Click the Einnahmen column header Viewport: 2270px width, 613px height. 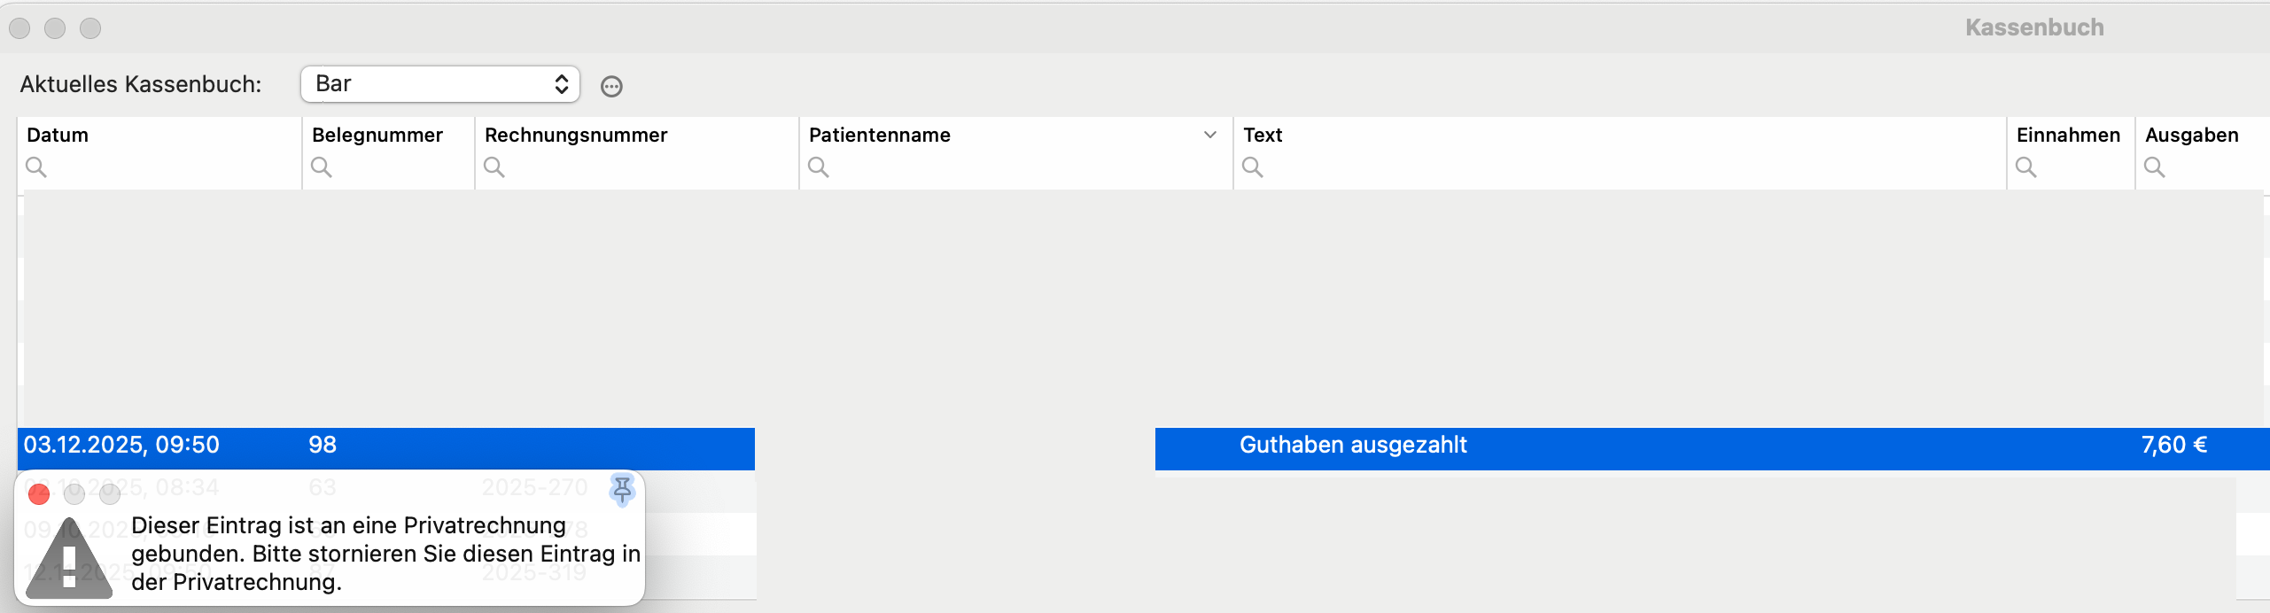point(2069,135)
